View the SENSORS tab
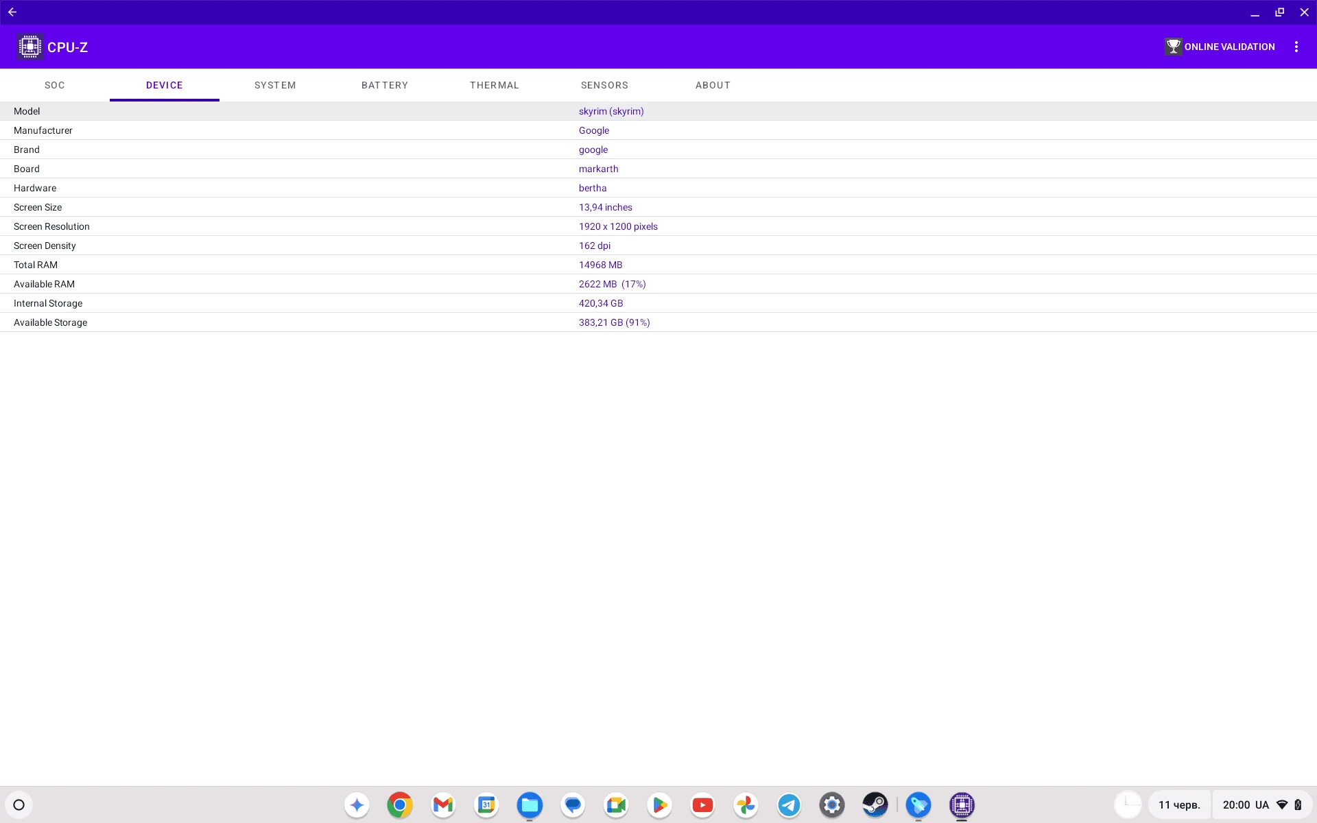 (604, 85)
